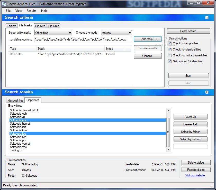The height and width of the screenshot is (190, 216).
Task: Click the application icon in title bar
Action: pyautogui.click(x=4, y=4)
